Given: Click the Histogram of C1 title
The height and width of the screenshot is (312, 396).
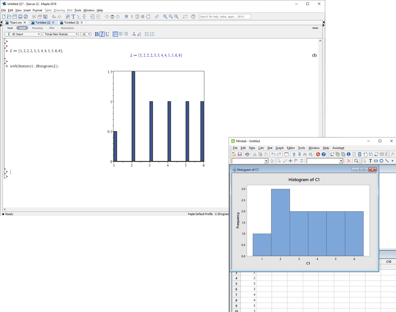Looking at the screenshot, I should 304,180.
